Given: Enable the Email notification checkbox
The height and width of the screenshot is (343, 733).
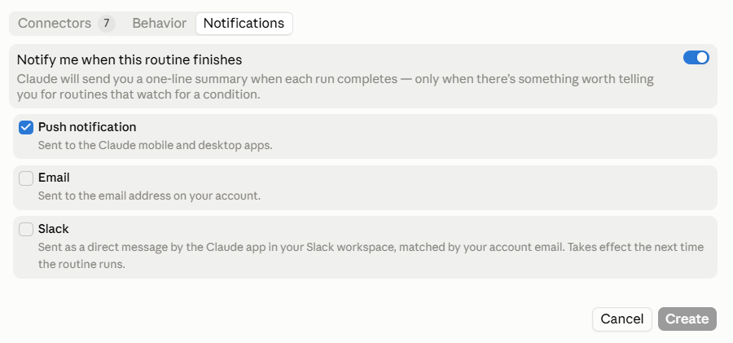Looking at the screenshot, I should tap(26, 178).
